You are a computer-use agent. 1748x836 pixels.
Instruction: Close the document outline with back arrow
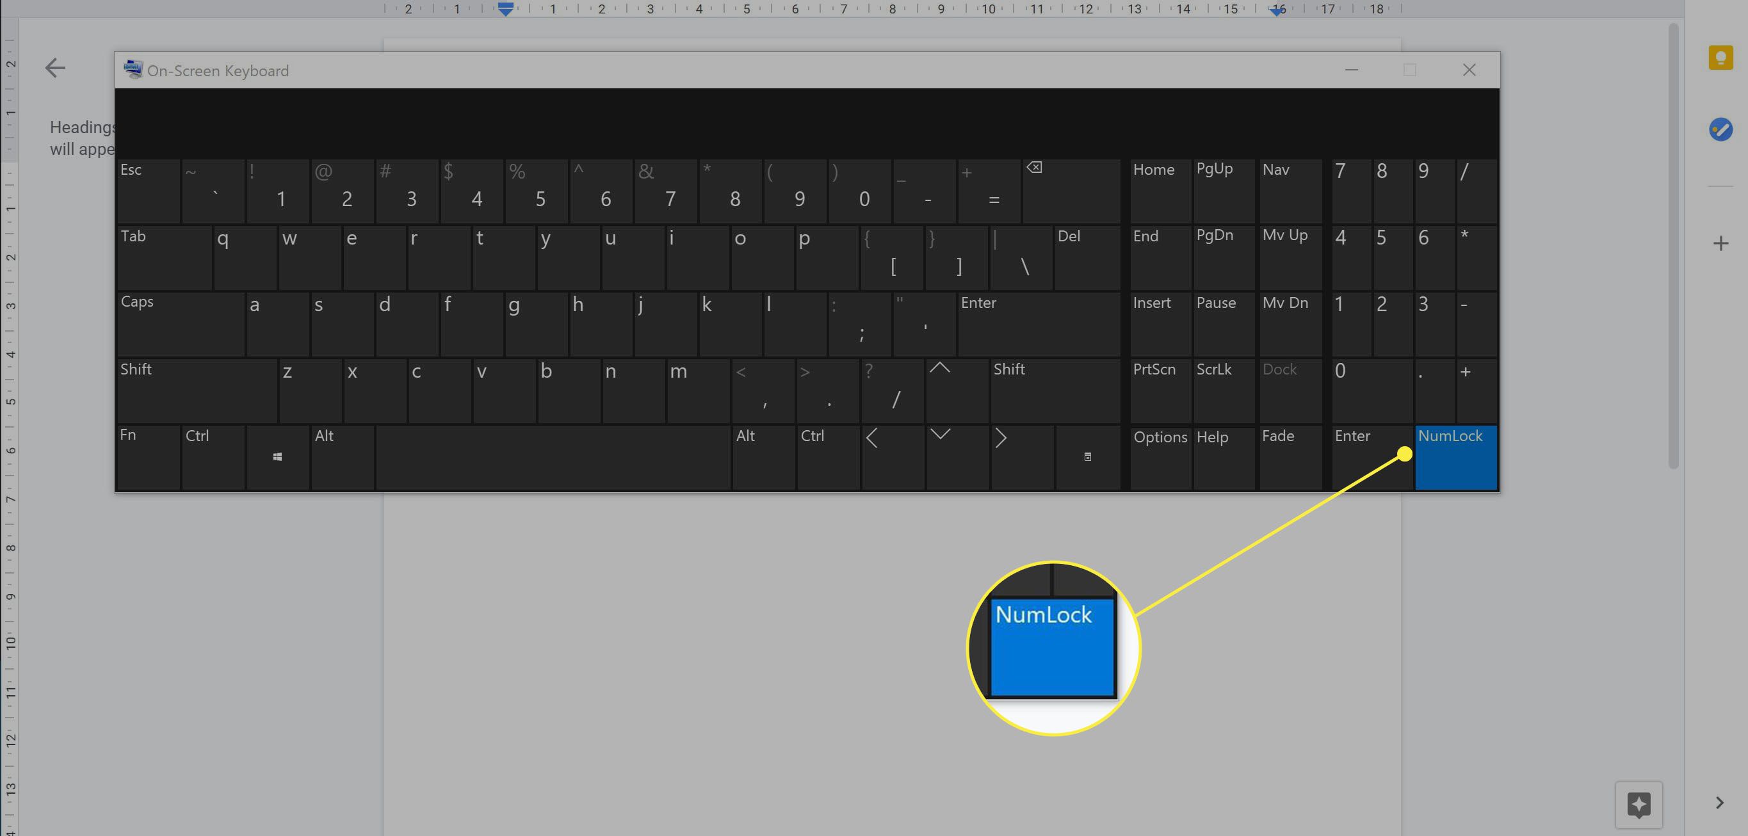(x=55, y=68)
